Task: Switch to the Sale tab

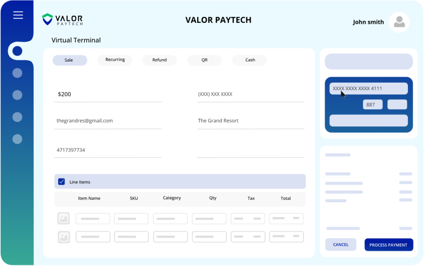Action: tap(70, 60)
